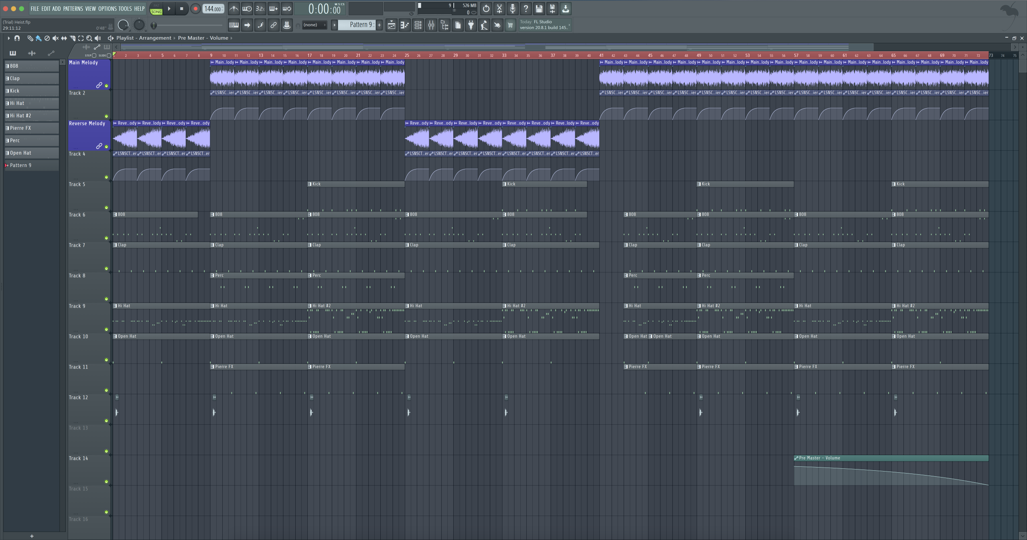Open the content library shopping cart
1027x540 pixels.
point(510,25)
